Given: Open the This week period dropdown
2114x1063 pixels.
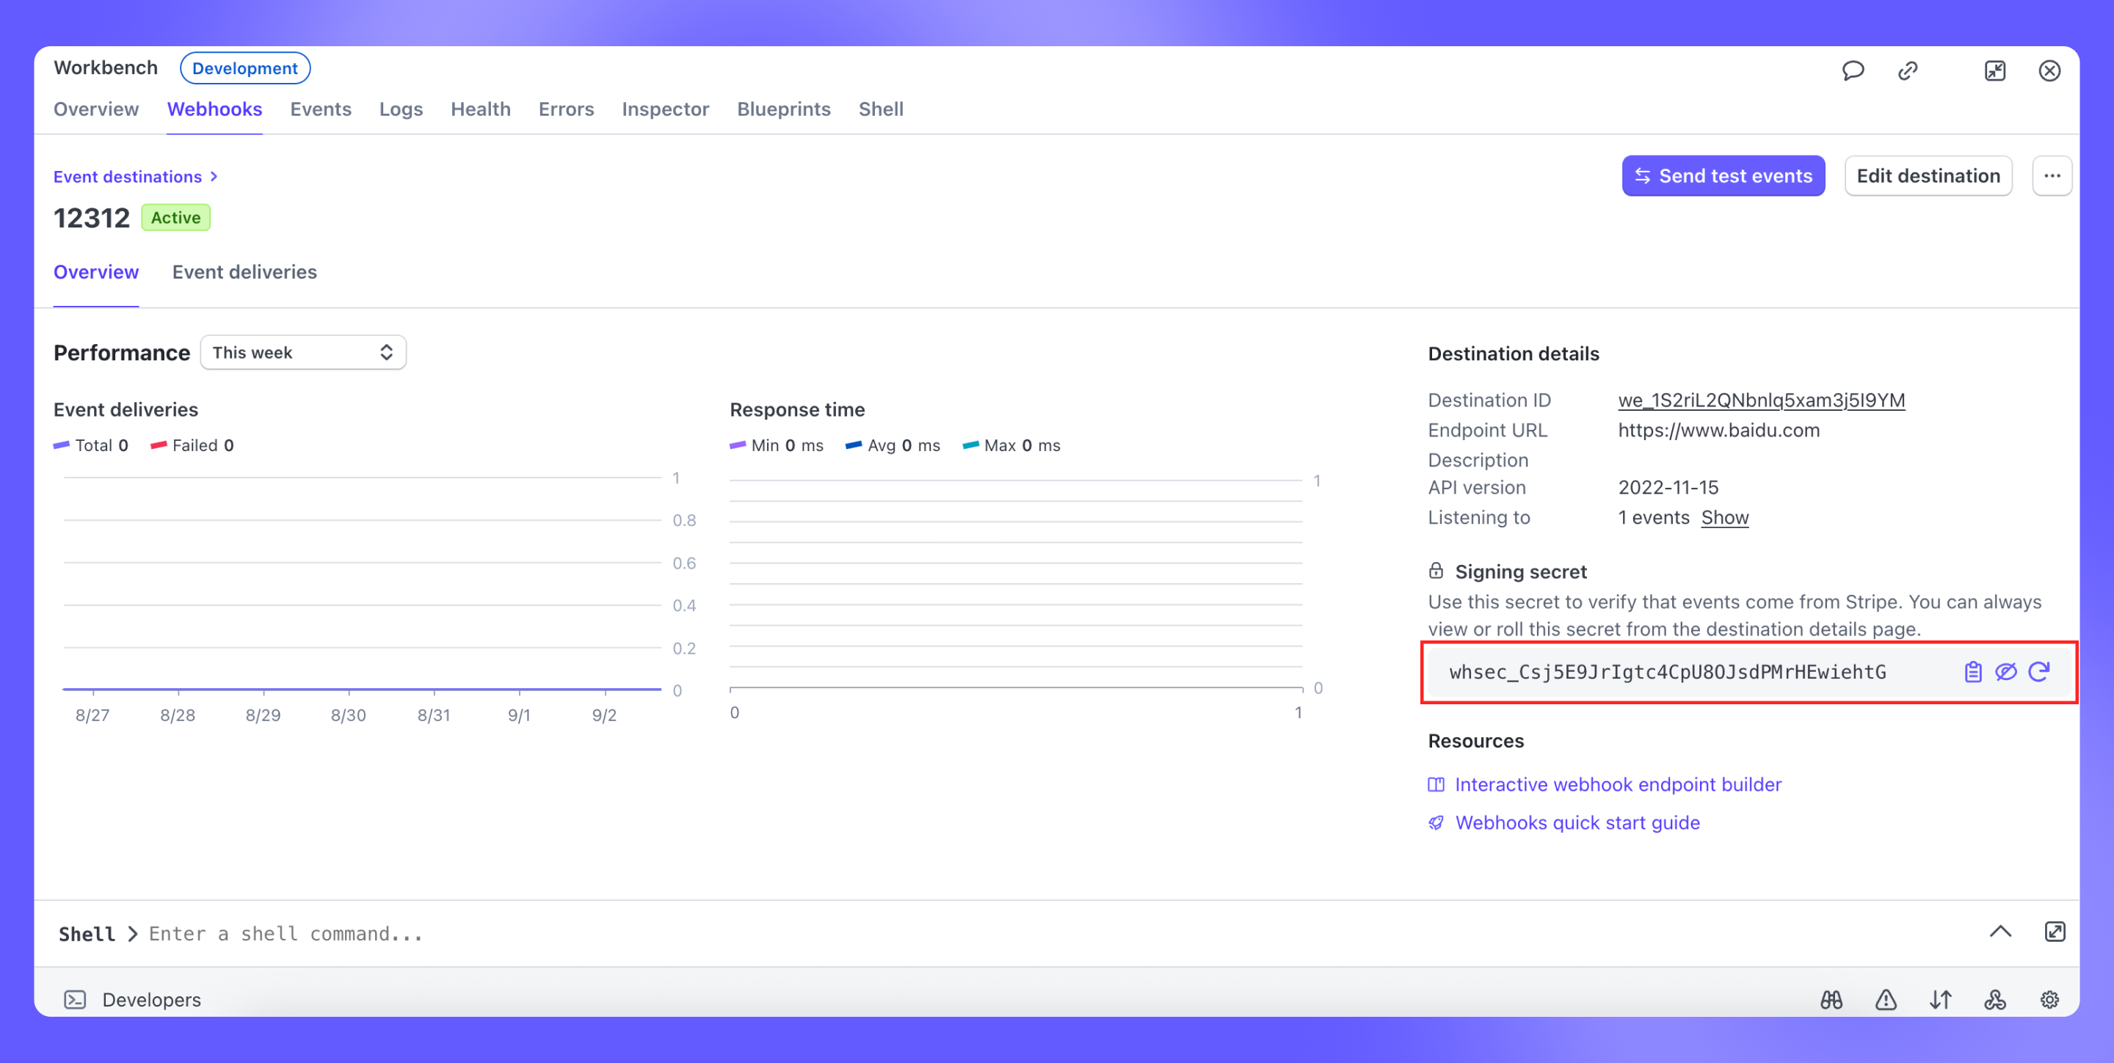Looking at the screenshot, I should click(x=303, y=352).
